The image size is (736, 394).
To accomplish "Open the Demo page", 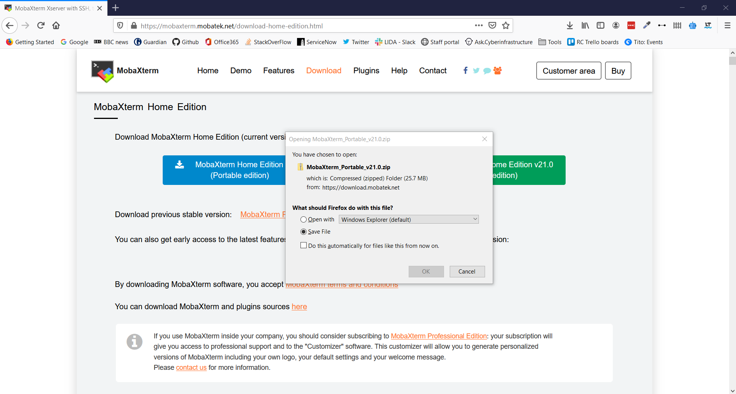I will [241, 71].
